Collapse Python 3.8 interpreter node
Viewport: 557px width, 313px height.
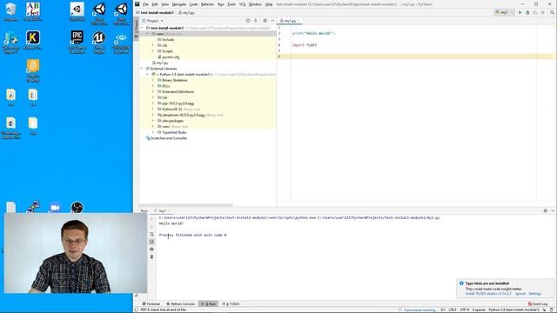[148, 74]
